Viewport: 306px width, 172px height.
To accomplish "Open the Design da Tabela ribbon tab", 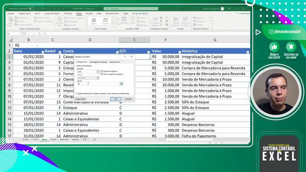I will (x=140, y=13).
